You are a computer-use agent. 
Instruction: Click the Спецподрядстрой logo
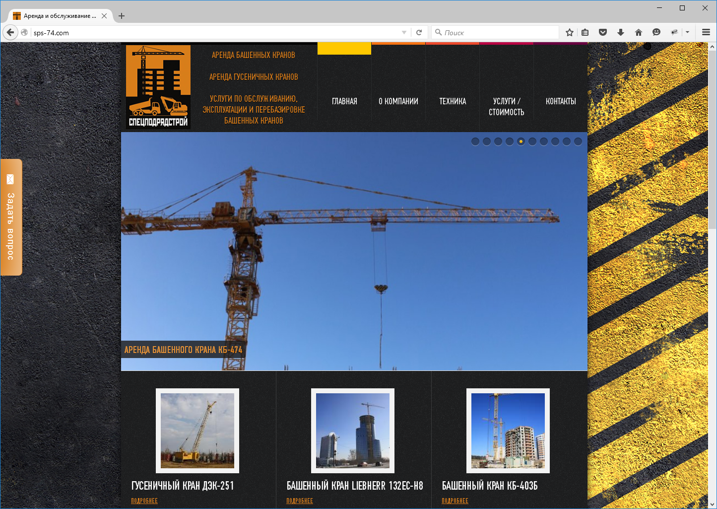click(158, 87)
